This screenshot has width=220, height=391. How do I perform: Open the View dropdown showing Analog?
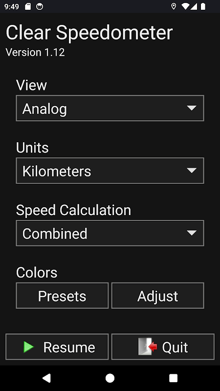(110, 108)
